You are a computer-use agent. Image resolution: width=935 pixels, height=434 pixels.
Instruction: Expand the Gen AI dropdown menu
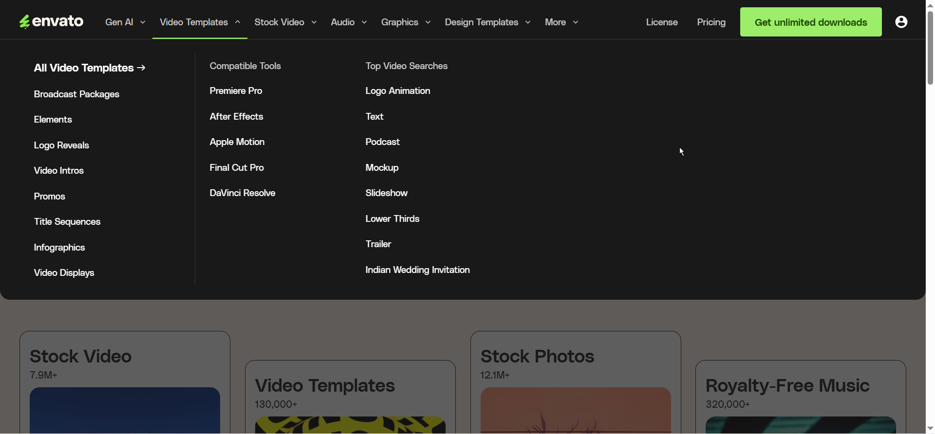[125, 22]
